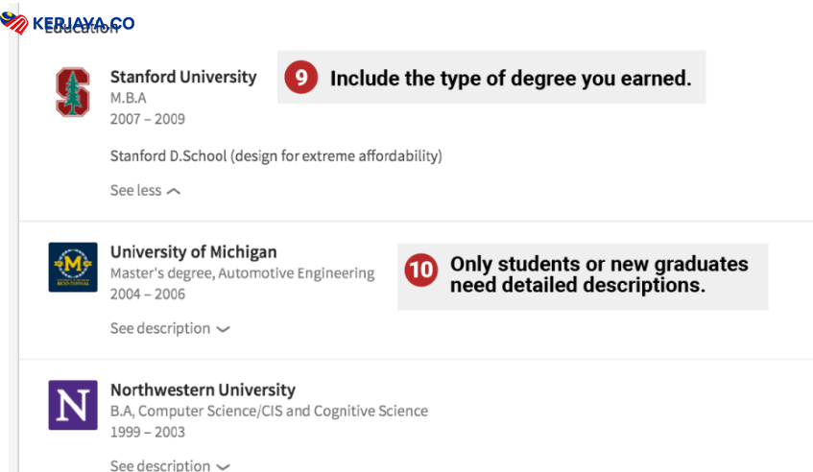Expand See description under Northwestern University
813x472 pixels.
click(159, 465)
